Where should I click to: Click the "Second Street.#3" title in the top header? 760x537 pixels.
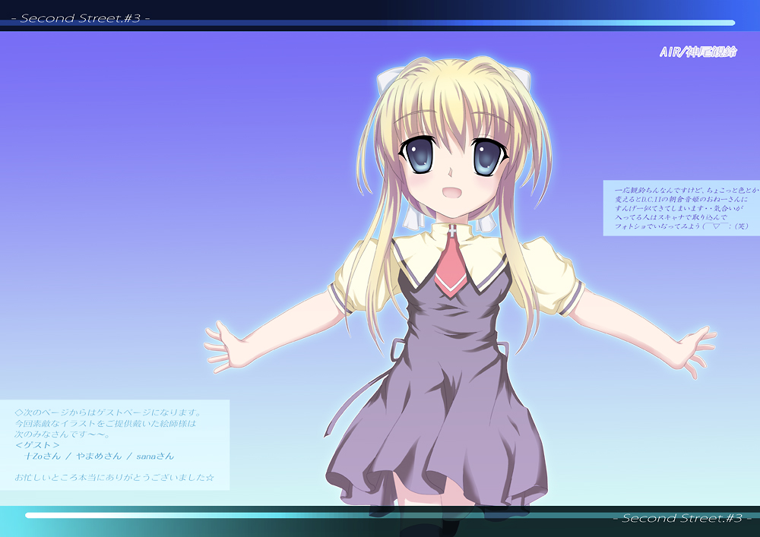[81, 18]
